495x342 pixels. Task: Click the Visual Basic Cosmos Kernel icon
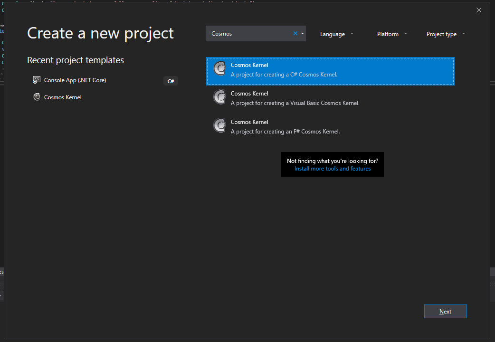219,97
